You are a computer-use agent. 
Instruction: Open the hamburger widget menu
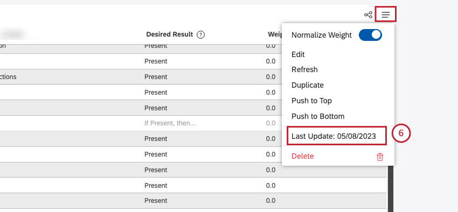coord(386,15)
